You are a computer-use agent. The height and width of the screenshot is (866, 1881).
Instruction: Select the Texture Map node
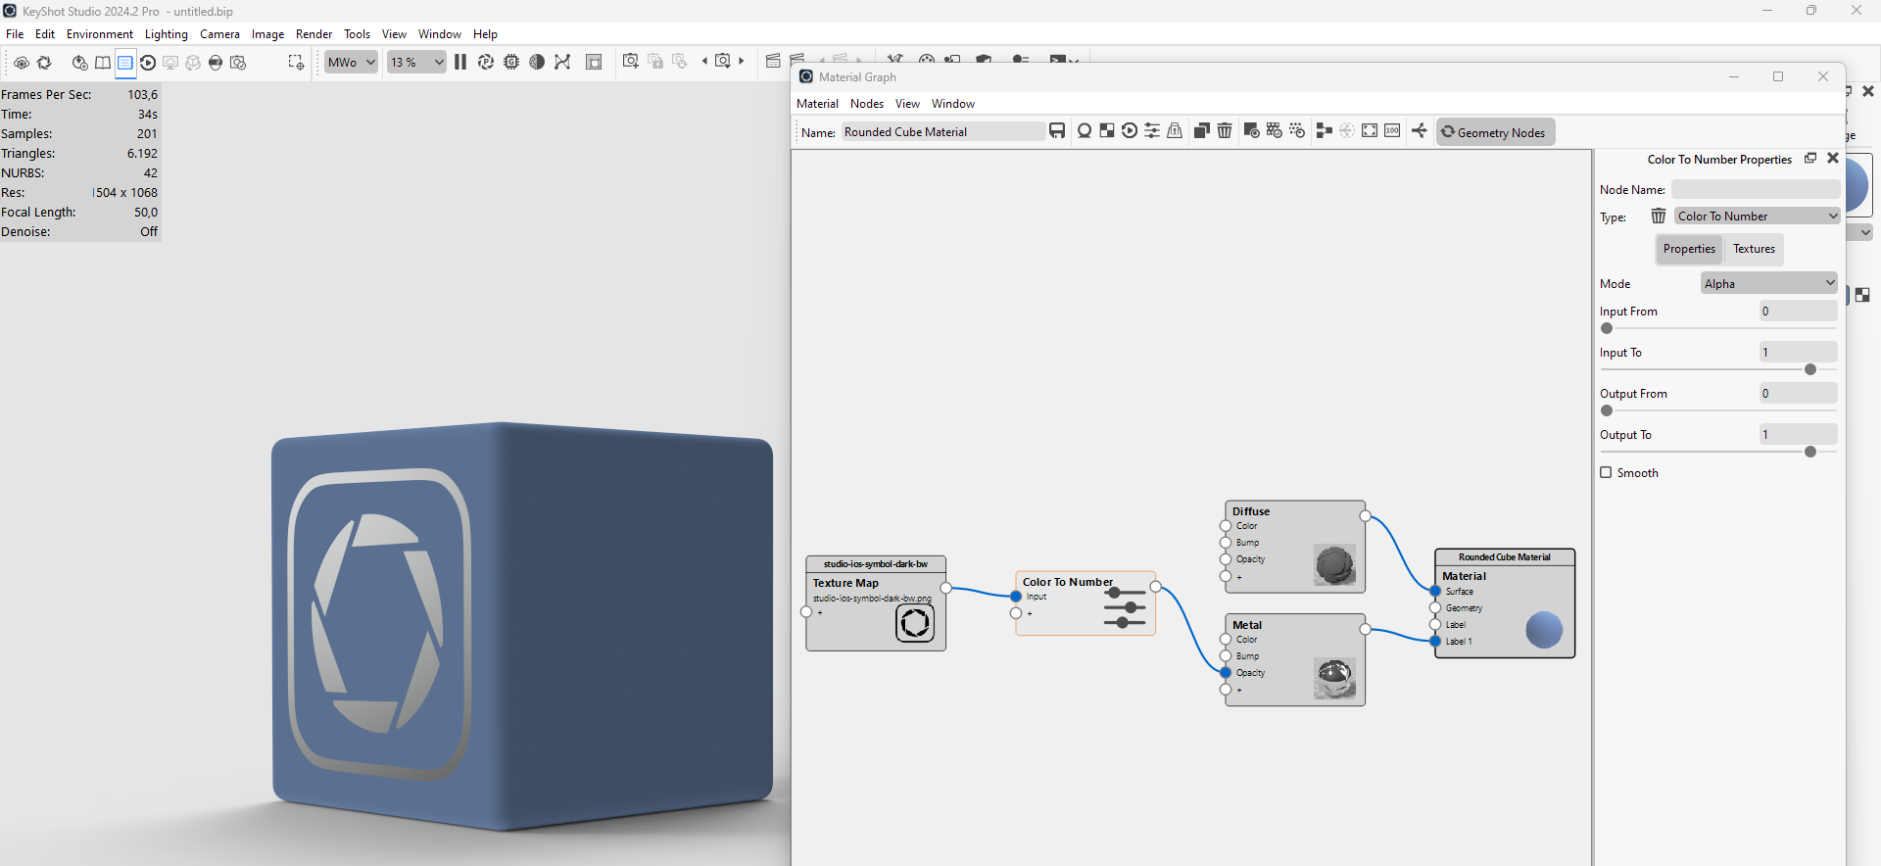876,603
